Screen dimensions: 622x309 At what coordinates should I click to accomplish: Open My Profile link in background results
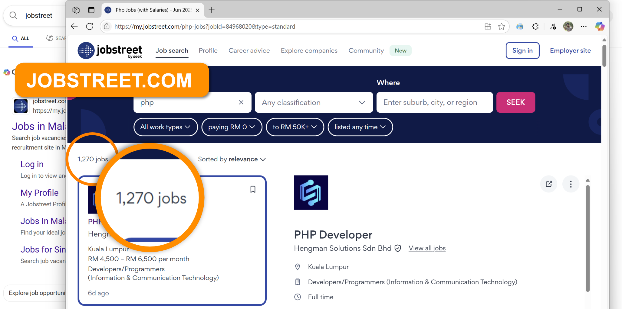coord(40,193)
